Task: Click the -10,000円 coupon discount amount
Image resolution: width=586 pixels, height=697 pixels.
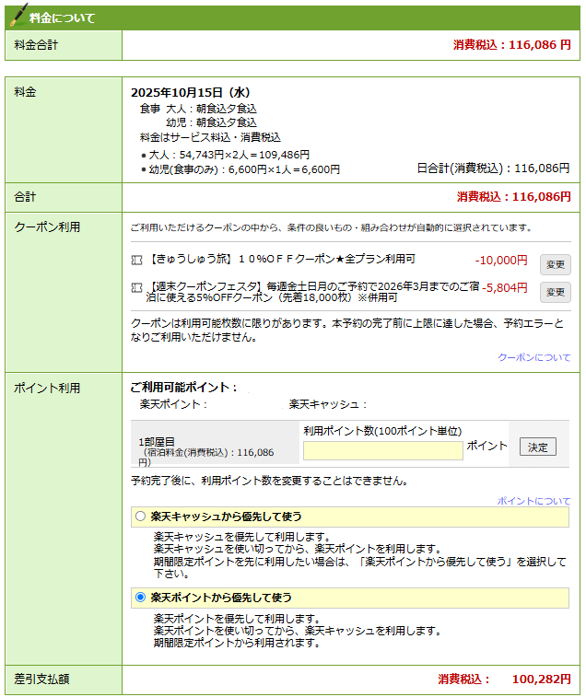Action: point(501,261)
